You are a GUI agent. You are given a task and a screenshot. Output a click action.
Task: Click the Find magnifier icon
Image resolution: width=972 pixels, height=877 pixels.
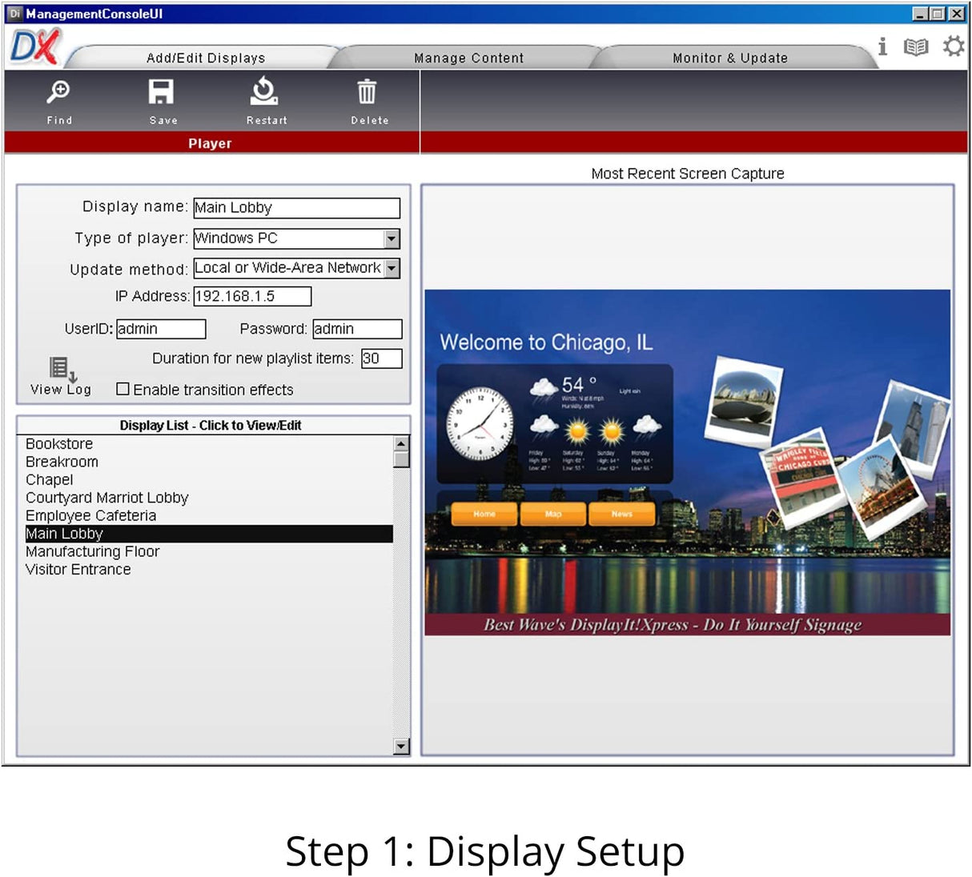59,93
